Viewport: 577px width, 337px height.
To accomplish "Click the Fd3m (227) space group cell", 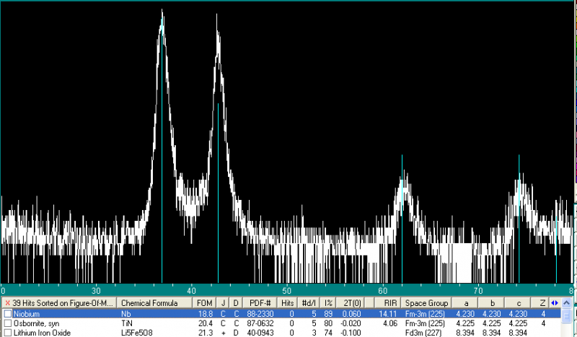I will point(423,333).
